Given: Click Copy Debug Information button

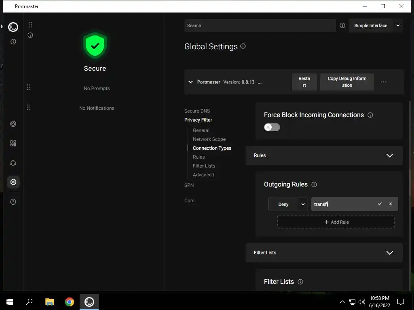Looking at the screenshot, I should pyautogui.click(x=347, y=82).
